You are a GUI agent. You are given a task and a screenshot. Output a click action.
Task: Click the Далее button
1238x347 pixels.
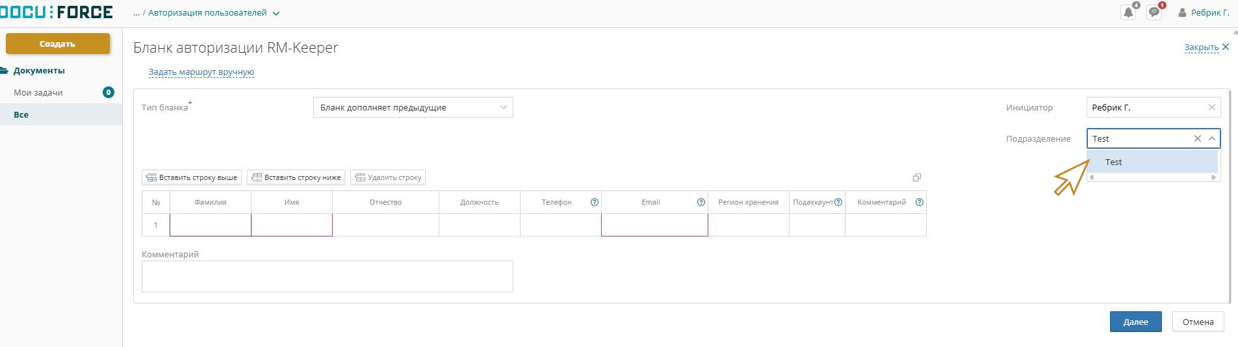tap(1135, 322)
